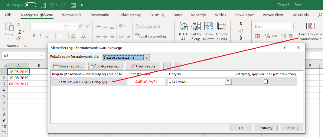Click the Align Right icon
The width and height of the screenshot is (323, 137).
point(112,36)
